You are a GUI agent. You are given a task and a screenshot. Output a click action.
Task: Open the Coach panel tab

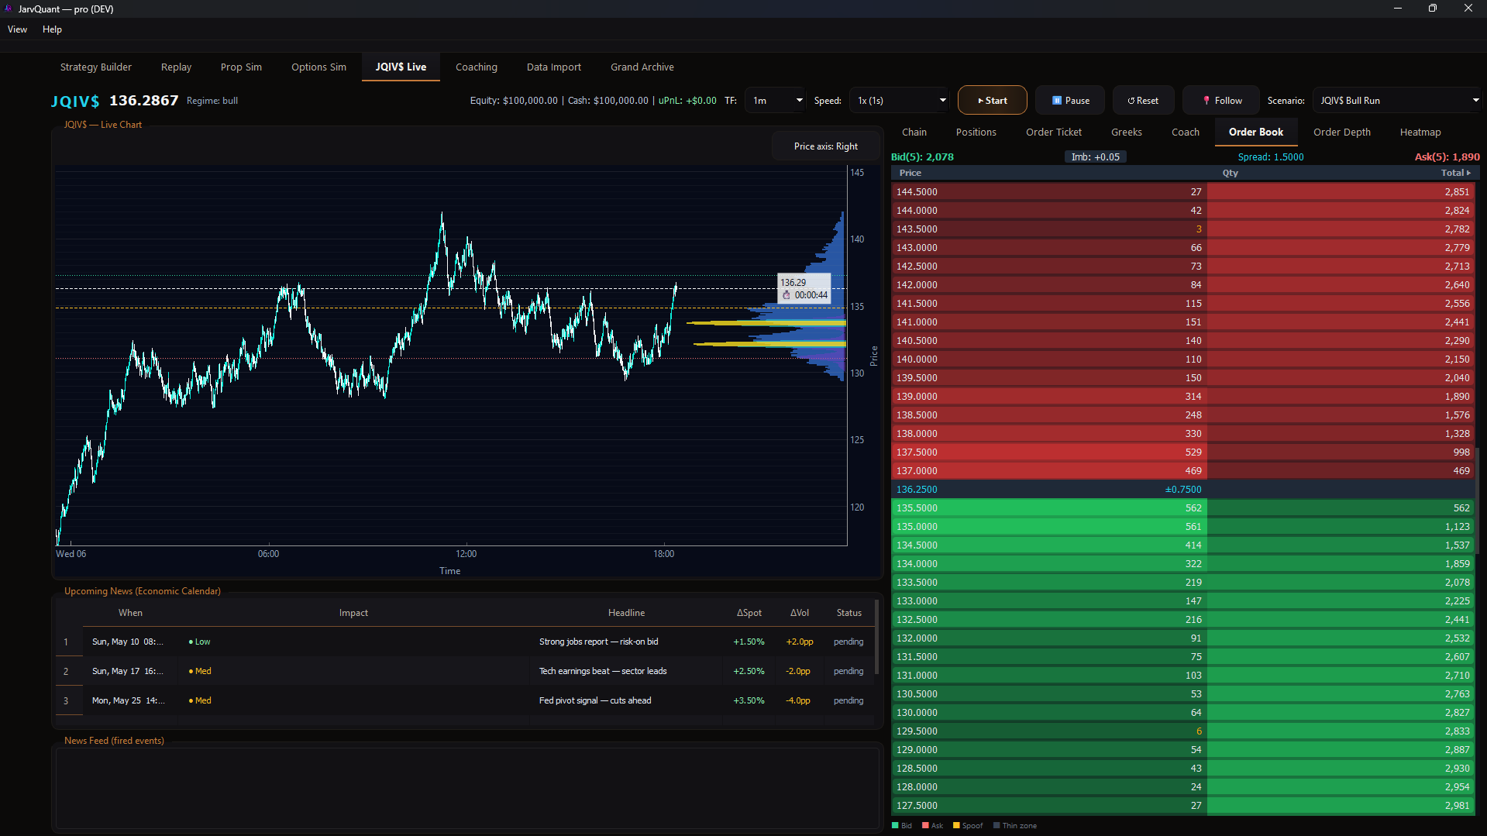(x=1186, y=132)
